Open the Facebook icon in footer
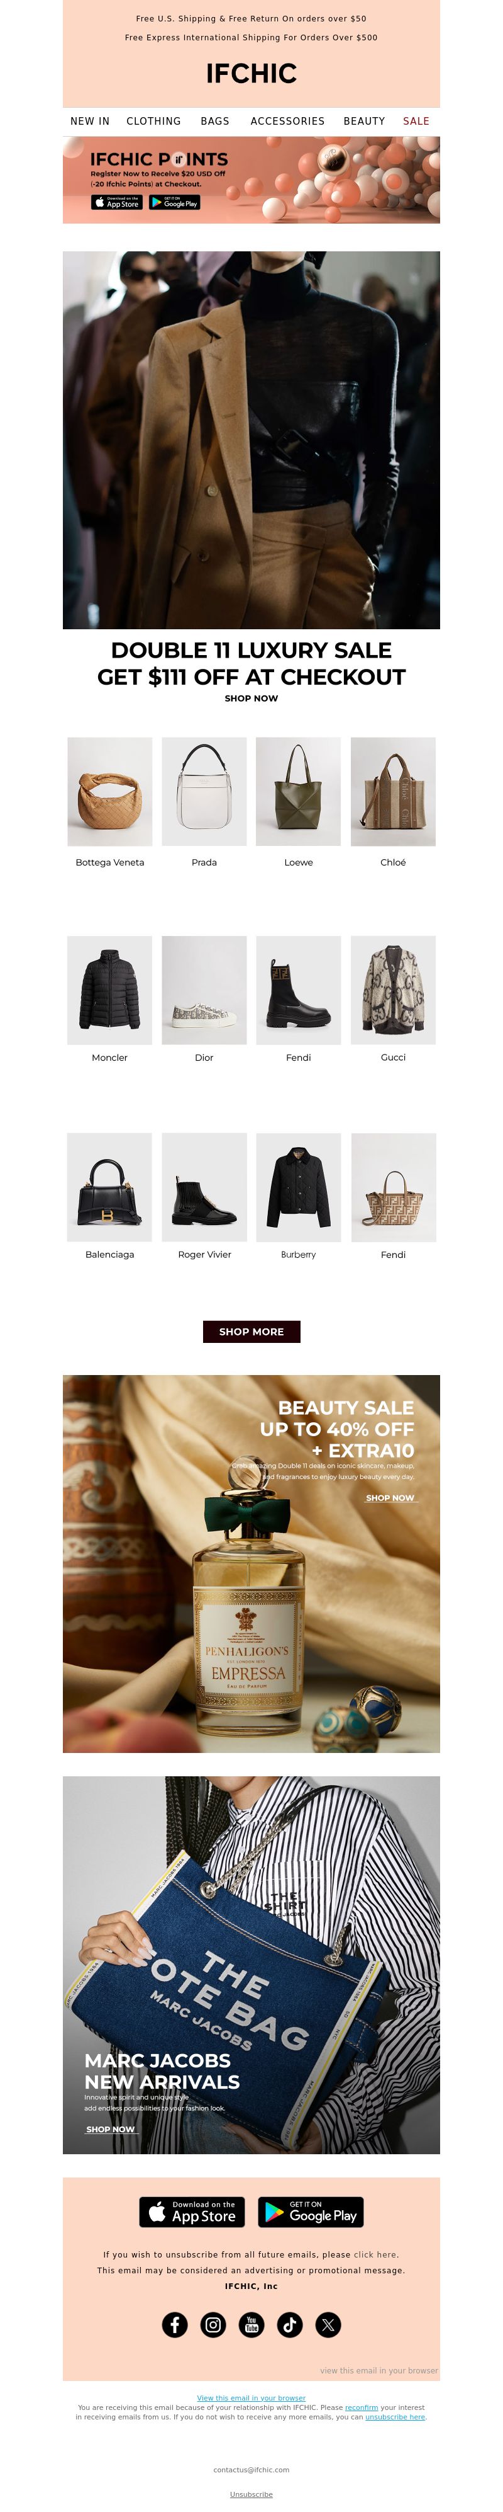503x2512 pixels. click(174, 2325)
